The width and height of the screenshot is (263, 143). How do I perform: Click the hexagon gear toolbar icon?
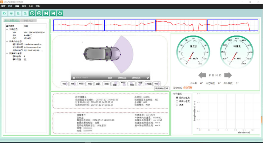[x=11, y=13]
